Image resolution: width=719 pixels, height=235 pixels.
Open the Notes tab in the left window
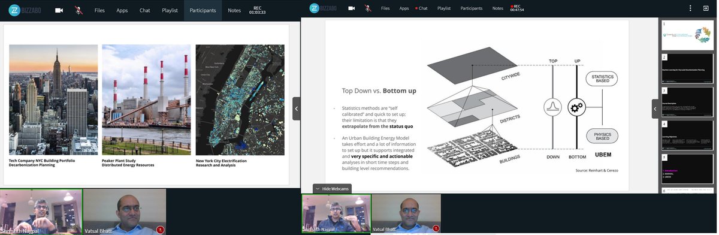pyautogui.click(x=234, y=10)
